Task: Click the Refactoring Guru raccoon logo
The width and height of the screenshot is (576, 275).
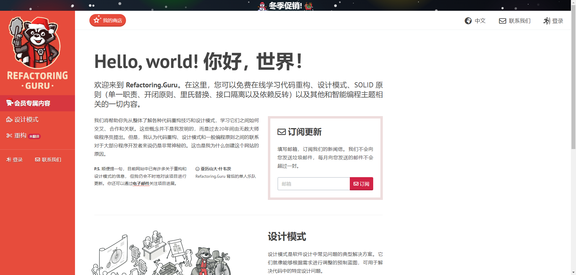Action: click(x=37, y=53)
